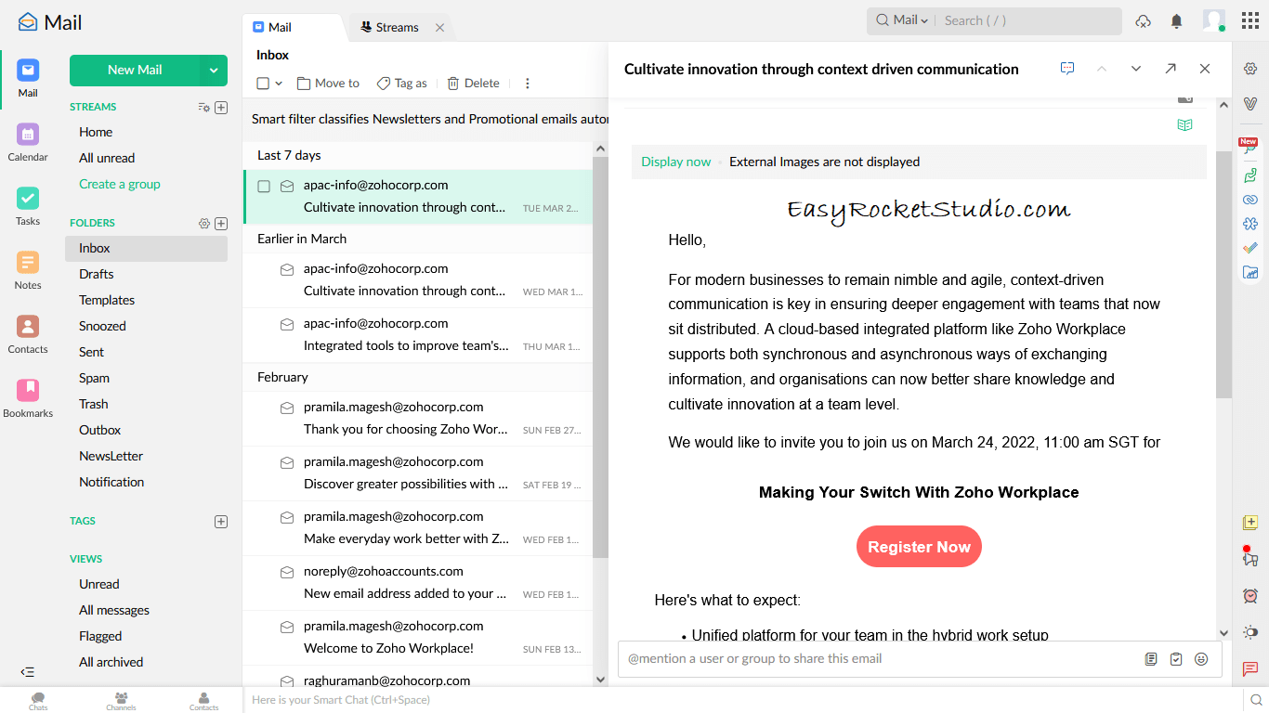Click the notes page icon in the share box
This screenshot has height=713, width=1269.
[x=1151, y=659]
